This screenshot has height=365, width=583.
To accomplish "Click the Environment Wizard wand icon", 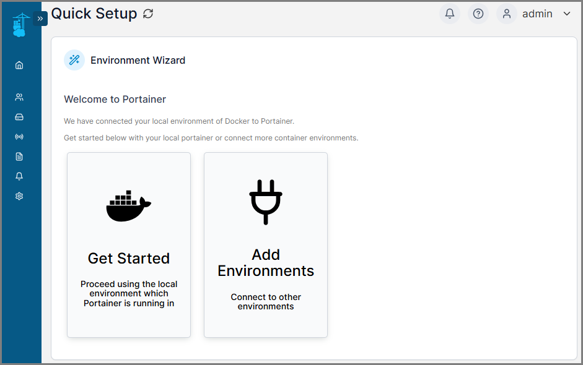I will coord(74,60).
